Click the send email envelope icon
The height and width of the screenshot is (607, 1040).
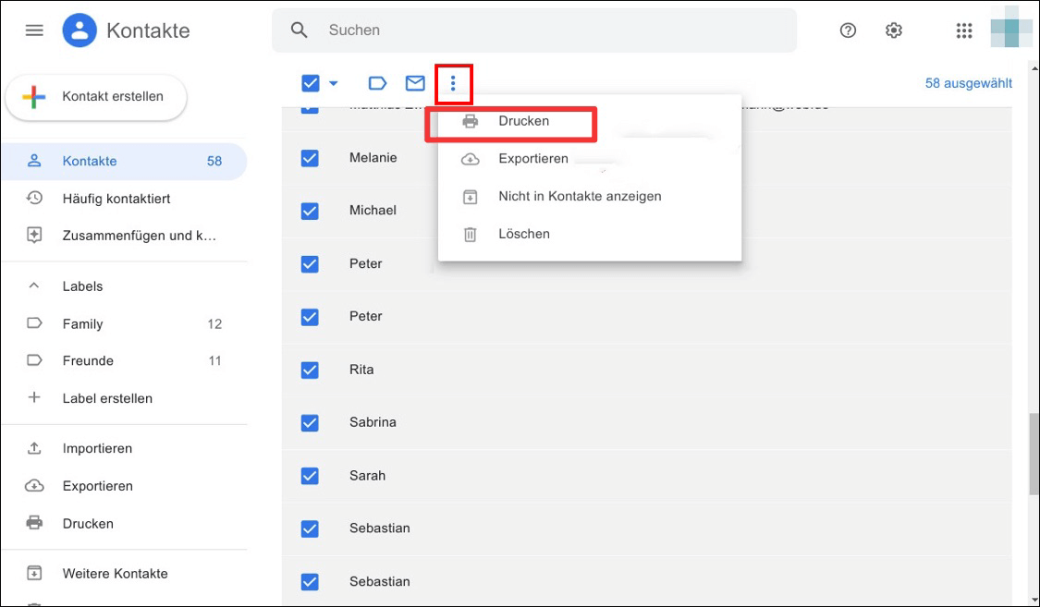tap(415, 84)
